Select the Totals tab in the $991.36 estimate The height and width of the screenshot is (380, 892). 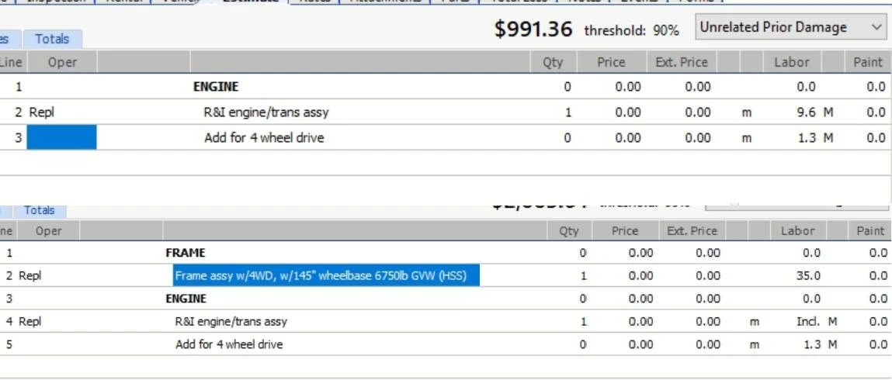[x=52, y=40]
